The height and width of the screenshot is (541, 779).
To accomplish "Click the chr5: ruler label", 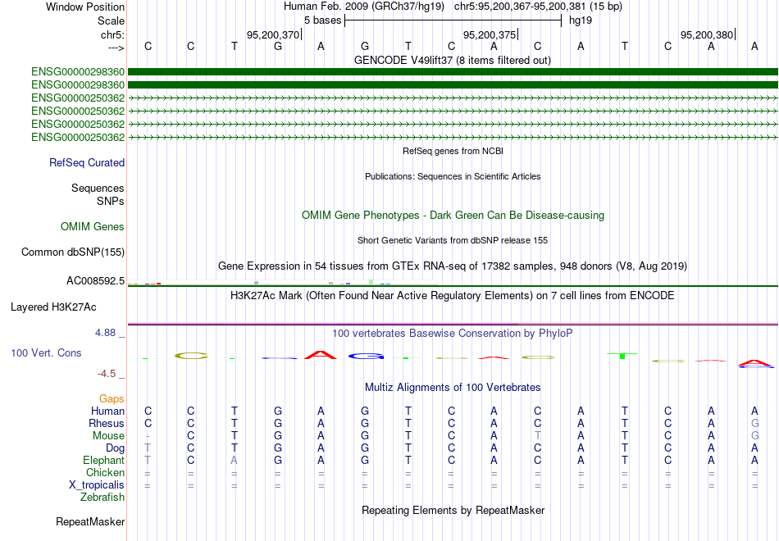I will click(x=112, y=34).
